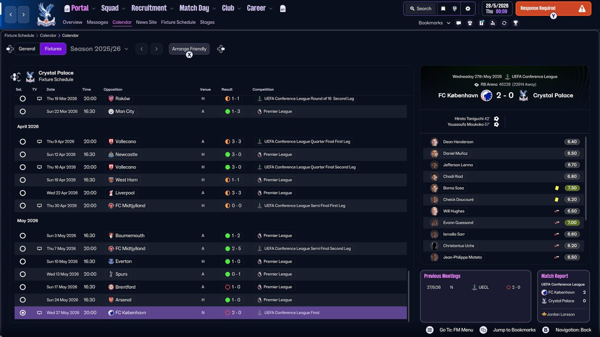Select the Liverpool fixture radio button
Viewport: 600px width, 337px height.
[22, 193]
